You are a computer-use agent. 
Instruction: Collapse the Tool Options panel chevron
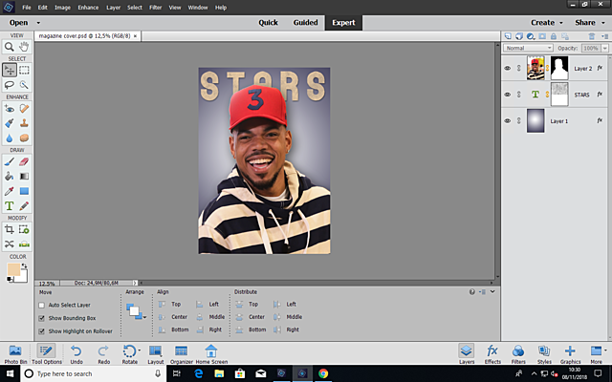point(492,291)
